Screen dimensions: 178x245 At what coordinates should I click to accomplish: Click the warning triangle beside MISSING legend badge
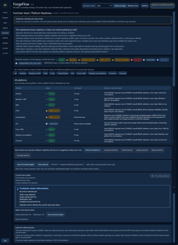coord(67,60)
